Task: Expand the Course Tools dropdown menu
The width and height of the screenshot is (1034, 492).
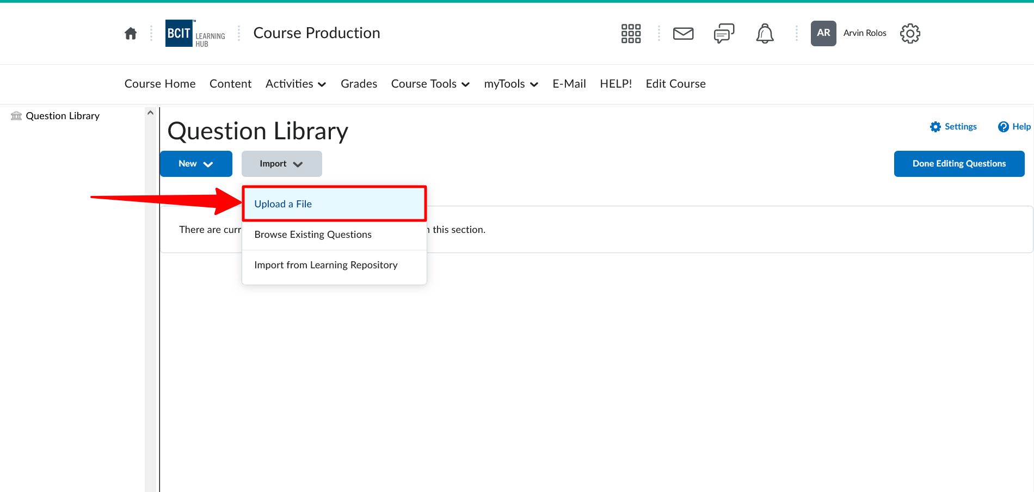Action: (x=430, y=84)
